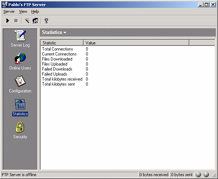Sort by the Statistic column header
The height and width of the screenshot is (179, 218).
(62, 43)
